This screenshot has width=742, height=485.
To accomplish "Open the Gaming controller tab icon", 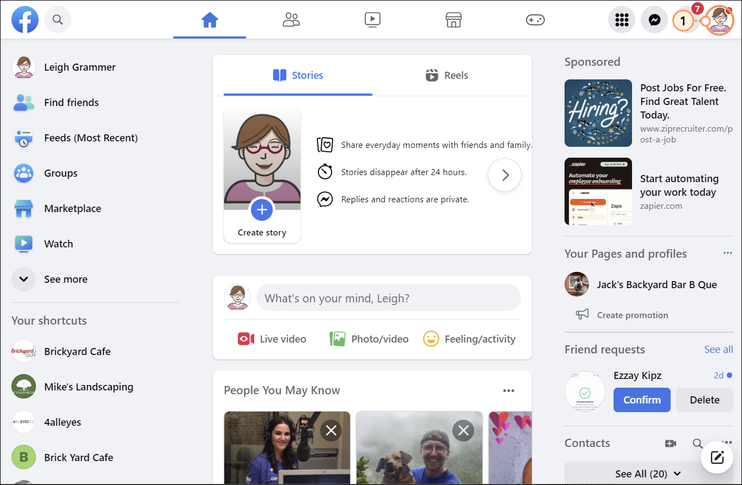I will tap(535, 20).
